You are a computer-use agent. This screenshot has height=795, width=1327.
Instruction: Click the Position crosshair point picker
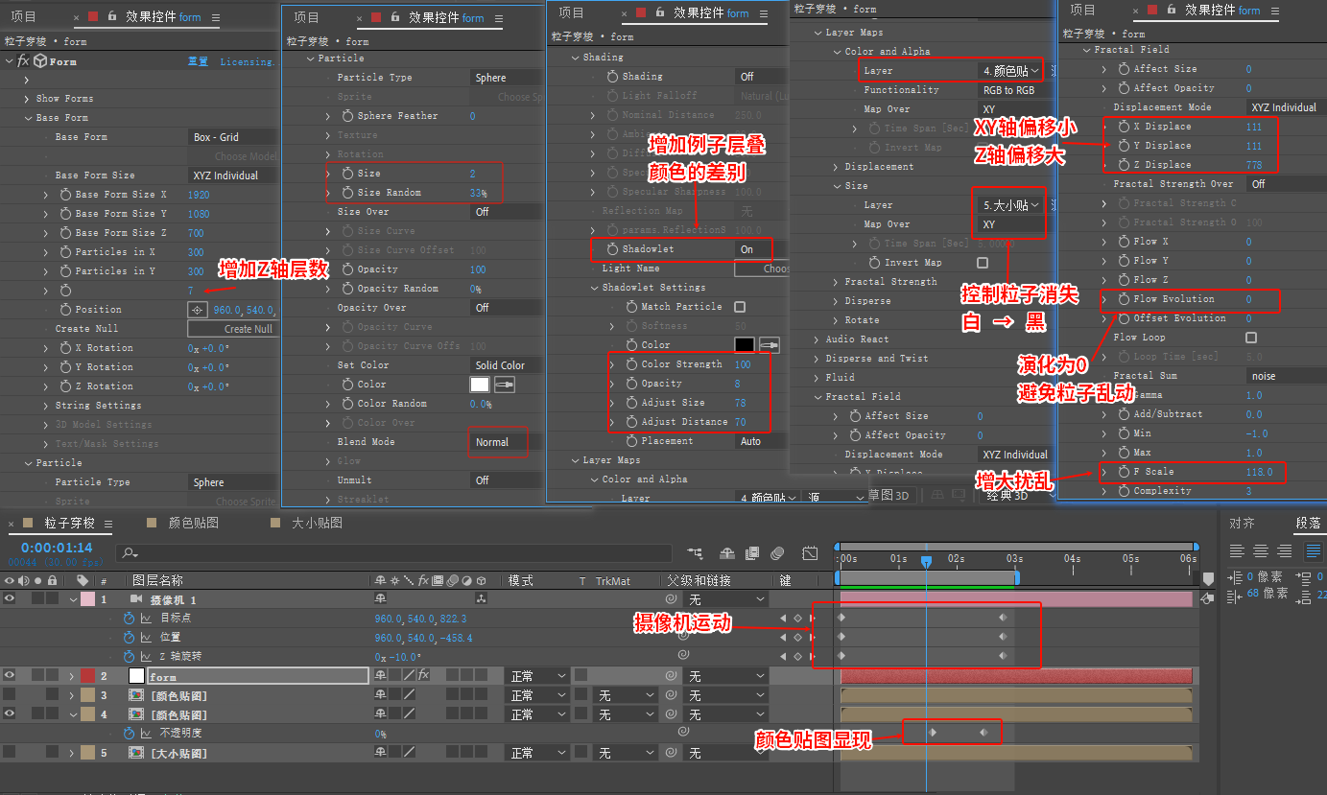point(198,310)
